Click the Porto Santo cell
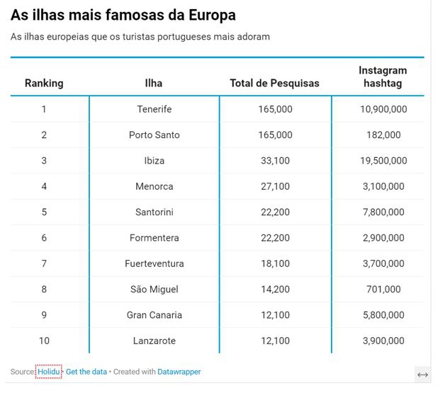Viewport: 445px width, 393px height. [x=154, y=135]
